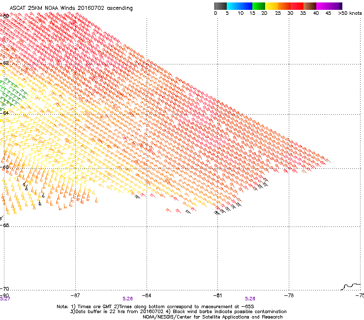Click the plot title 'ASCAT 25KM NOAA Winds 20160702 ascending'

point(71,8)
